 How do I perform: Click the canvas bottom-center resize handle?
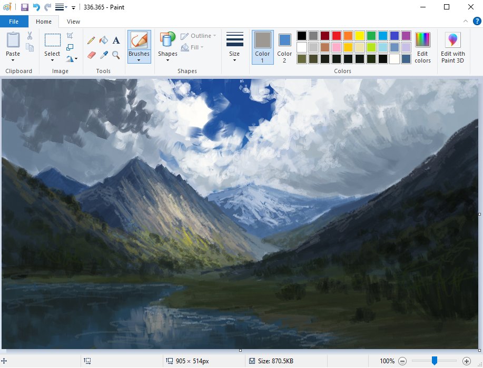coord(240,350)
